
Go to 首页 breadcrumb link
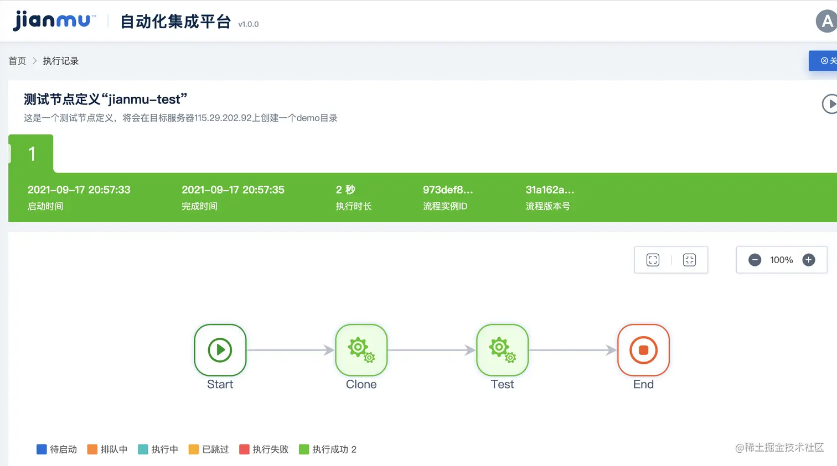pyautogui.click(x=17, y=61)
